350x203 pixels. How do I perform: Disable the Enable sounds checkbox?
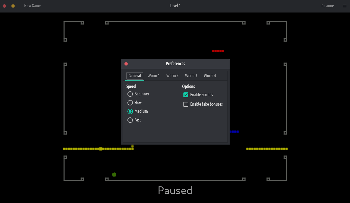pos(186,95)
